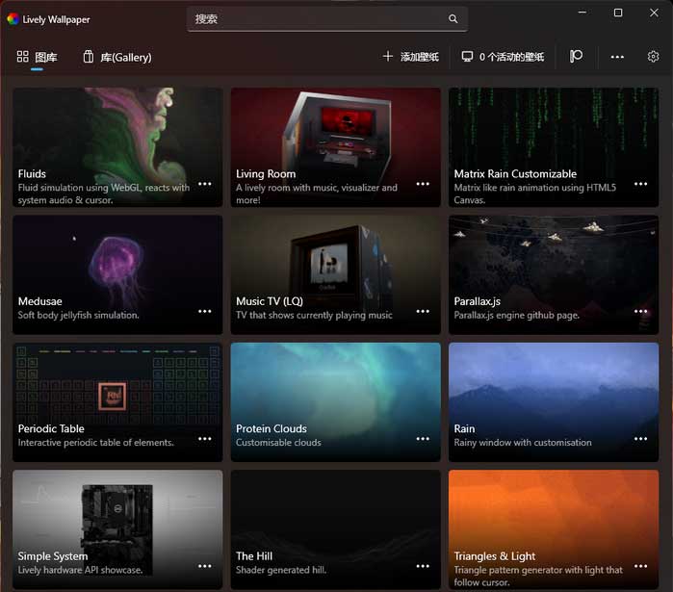Image resolution: width=673 pixels, height=592 pixels.
Task: Open more options for Medusae wallpaper
Action: pos(205,312)
